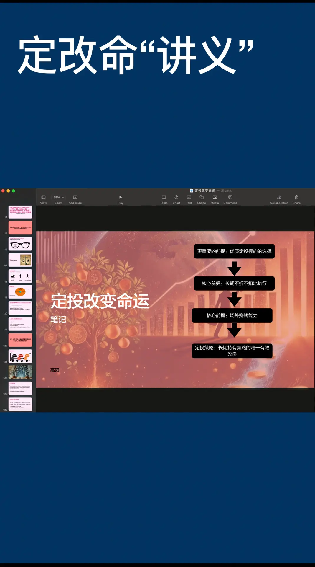Screen dimensions: 315x567
Task: Add a Comment to slide
Action: point(230,198)
